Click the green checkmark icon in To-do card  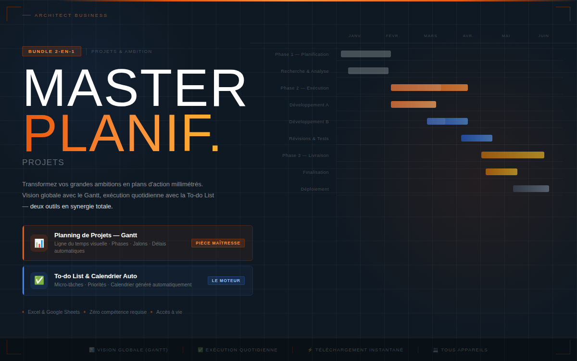point(39,280)
